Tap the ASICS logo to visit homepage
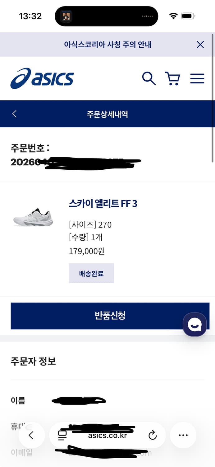Viewport: 215px width, 467px height. pos(42,78)
